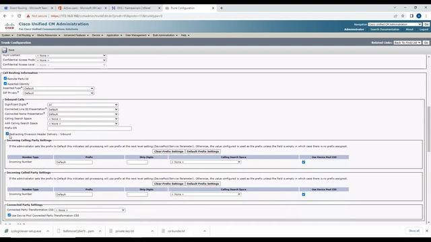This screenshot has width=431, height=242.
Task: Open the Significant Digits dropdown
Action: pos(83,105)
